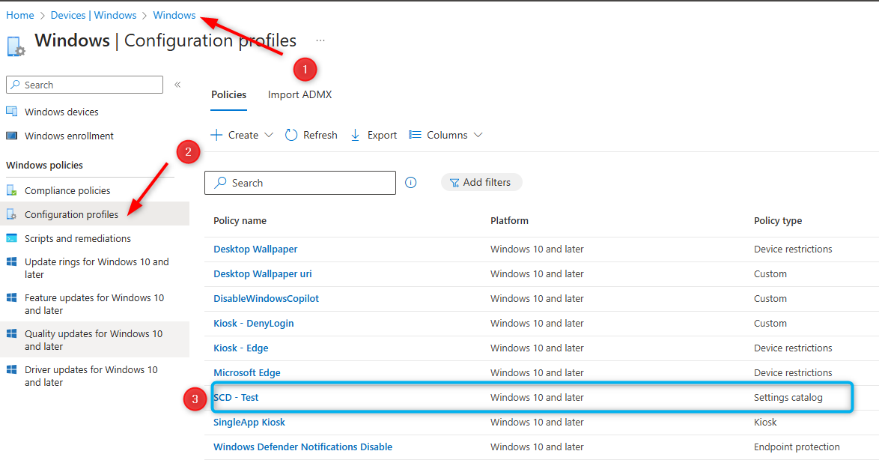
Task: Open Feature updates for Windows 10 and later
Action: pyautogui.click(x=94, y=304)
